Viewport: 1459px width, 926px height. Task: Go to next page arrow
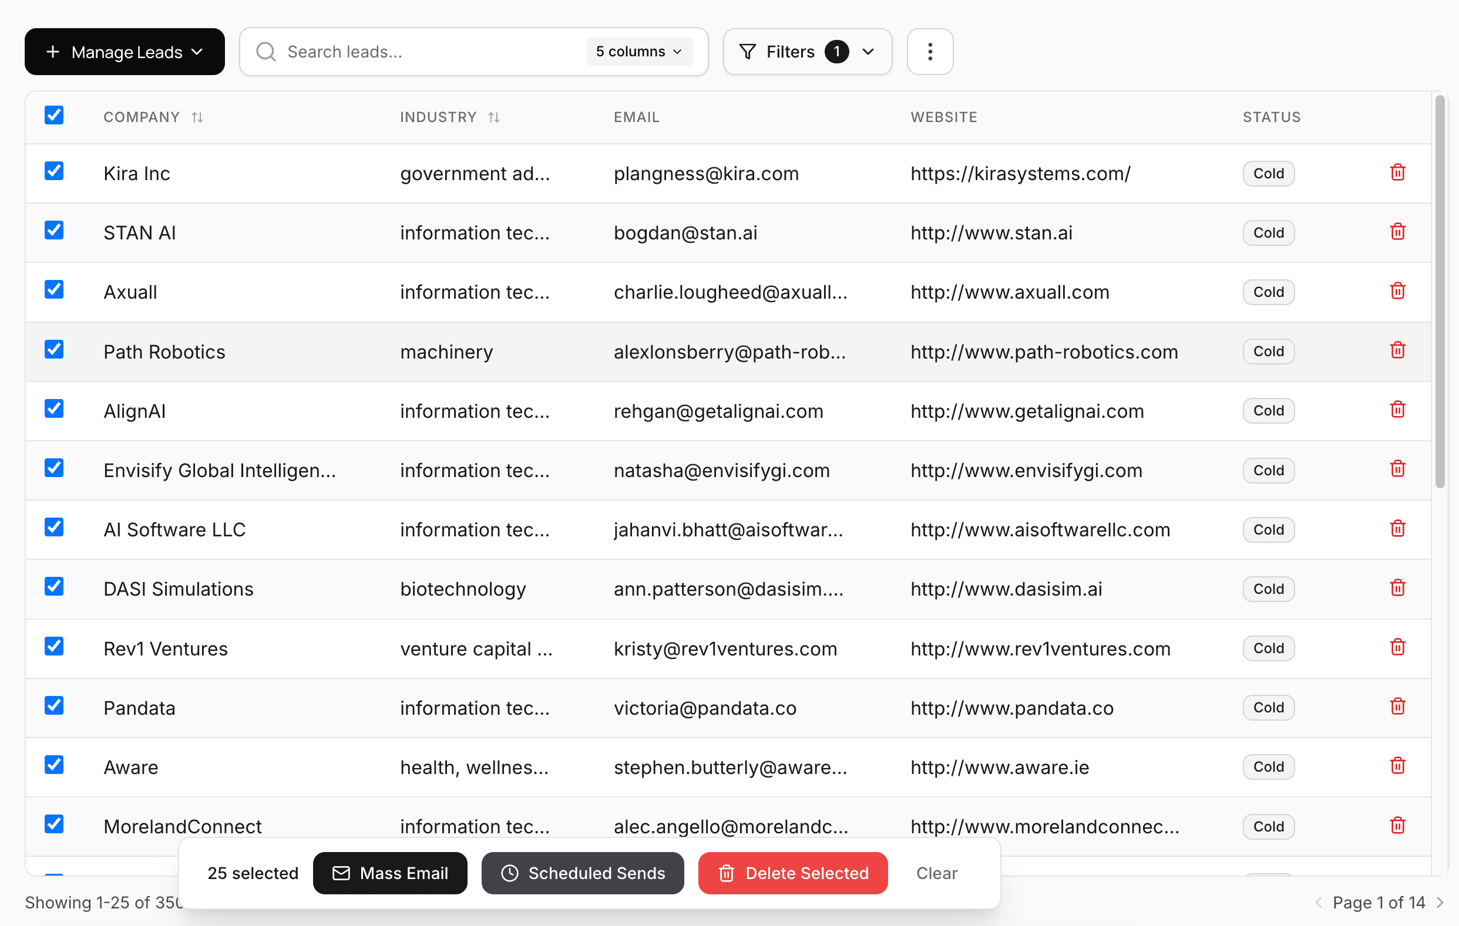[x=1441, y=903]
